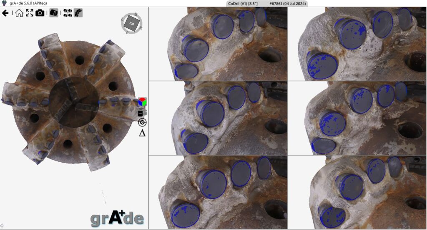The image size is (427, 230).
Task: Select the four-cutter grid layout icon
Action: (x=68, y=13)
